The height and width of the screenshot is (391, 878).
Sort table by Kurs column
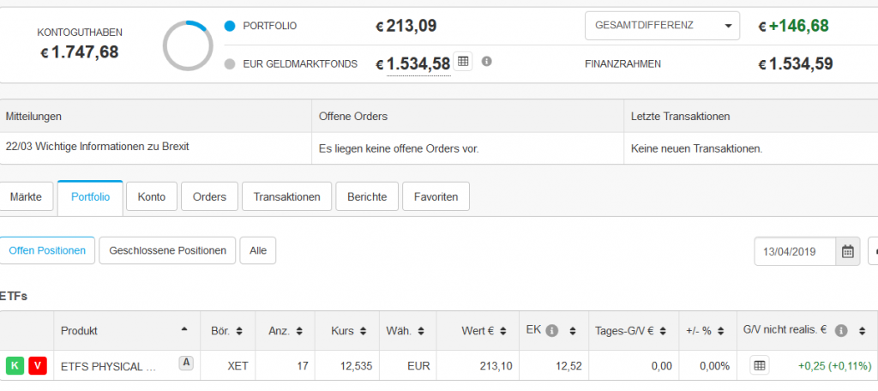coord(347,330)
